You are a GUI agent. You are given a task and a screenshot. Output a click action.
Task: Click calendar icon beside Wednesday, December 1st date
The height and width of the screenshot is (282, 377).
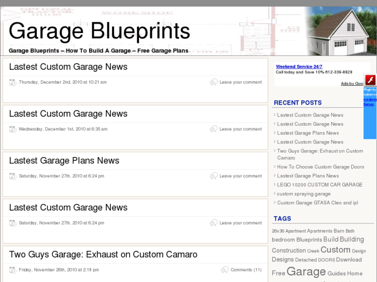[x=13, y=129]
